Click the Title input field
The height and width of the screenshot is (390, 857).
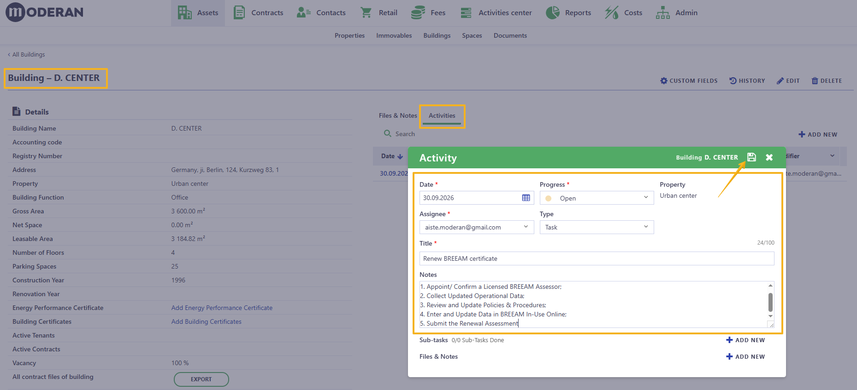pos(597,258)
